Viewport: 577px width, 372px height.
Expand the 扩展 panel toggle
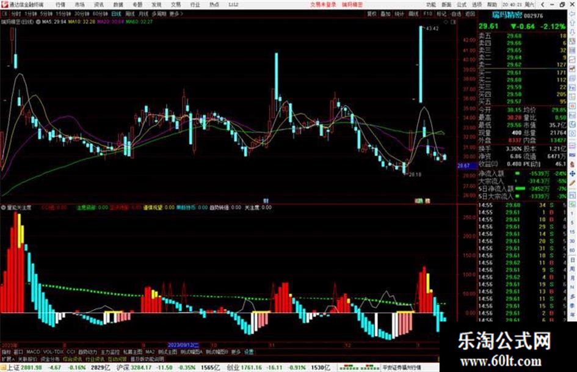(8, 359)
